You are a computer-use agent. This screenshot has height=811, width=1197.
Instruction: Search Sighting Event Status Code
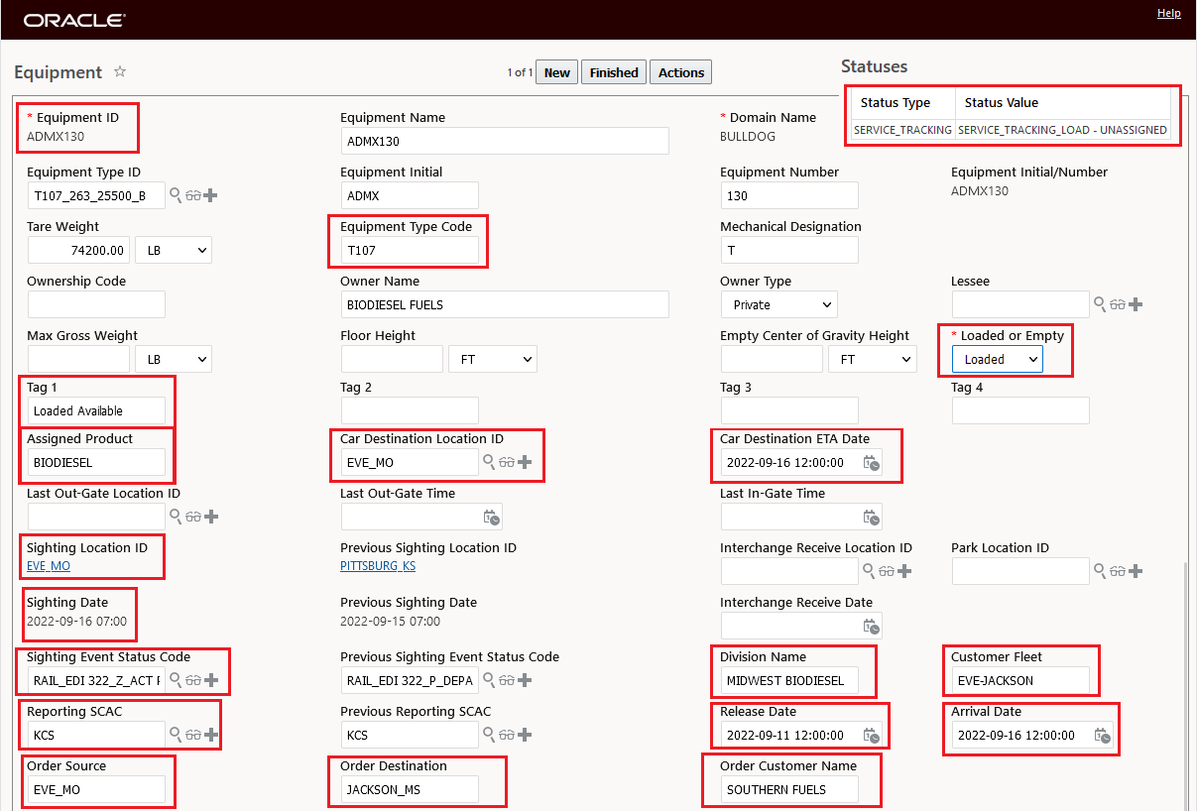[176, 680]
